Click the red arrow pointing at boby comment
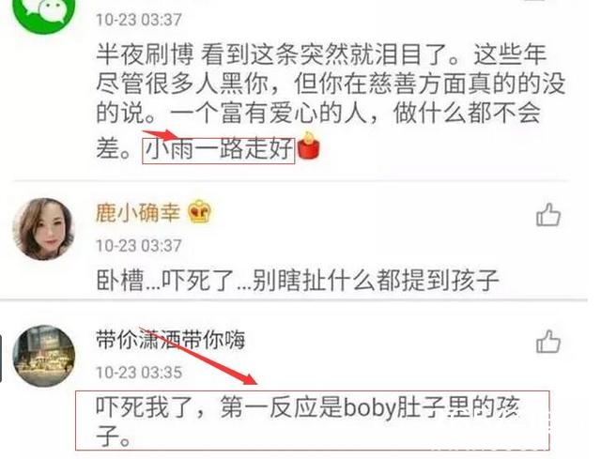Screen dimensions: 601x459 click(197, 355)
